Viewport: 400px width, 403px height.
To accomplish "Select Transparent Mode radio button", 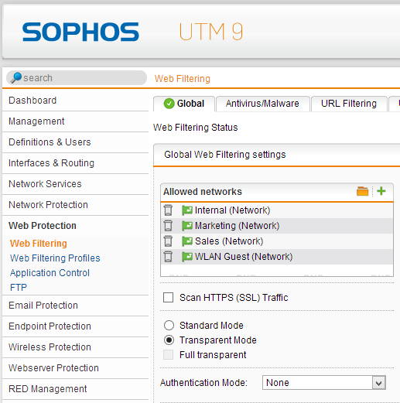I will point(169,340).
